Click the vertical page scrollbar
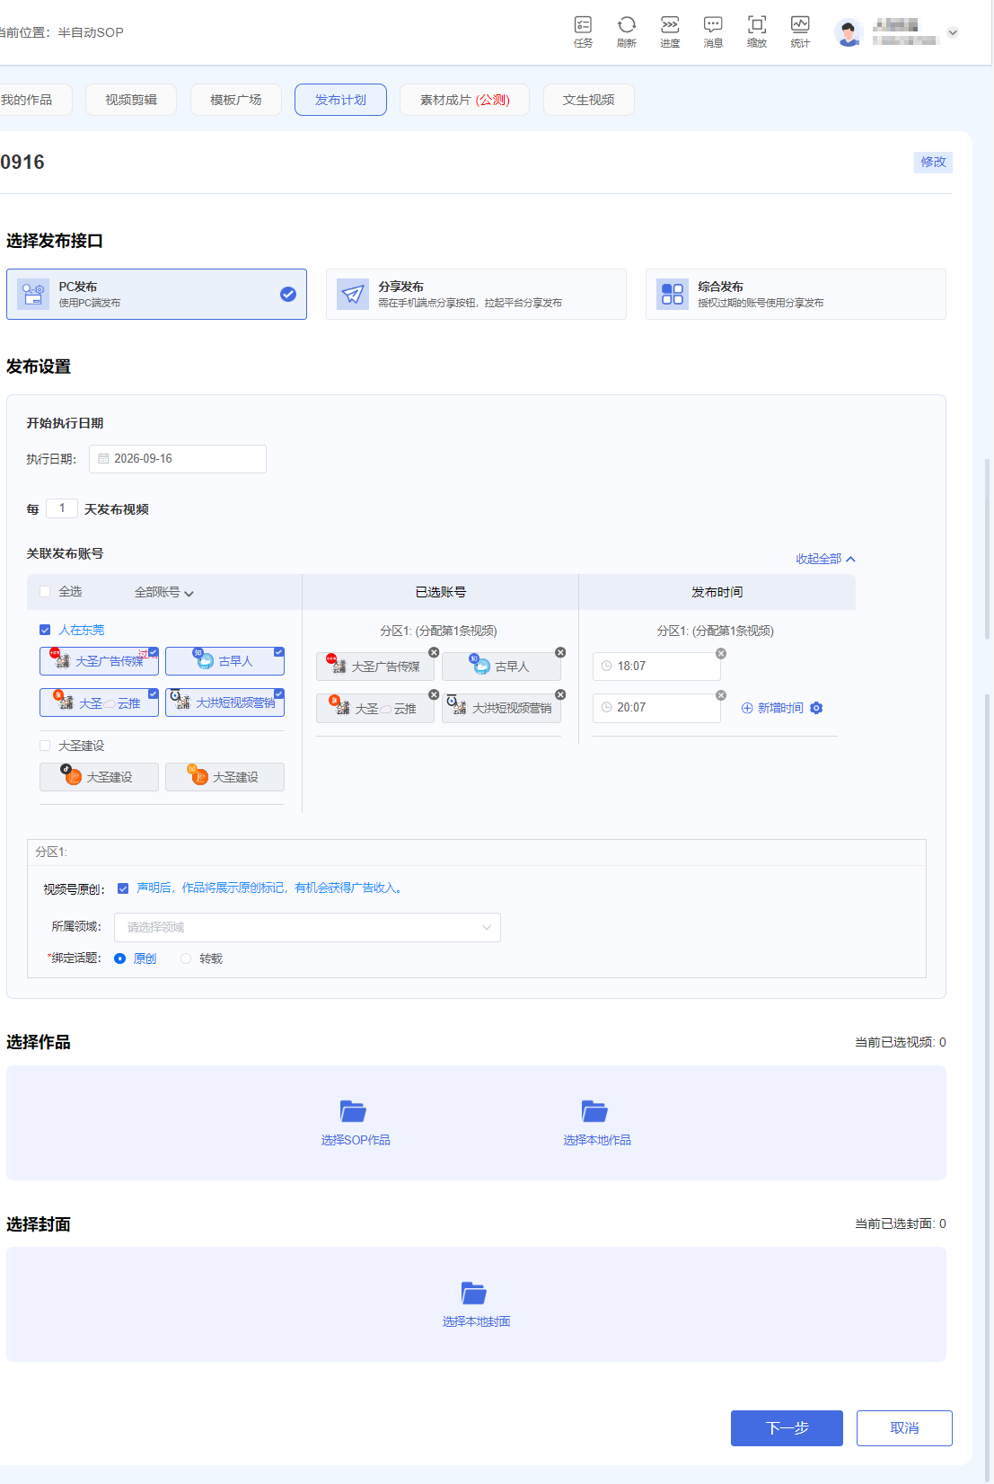Viewport: 994px width, 1484px height. pyautogui.click(x=988, y=548)
